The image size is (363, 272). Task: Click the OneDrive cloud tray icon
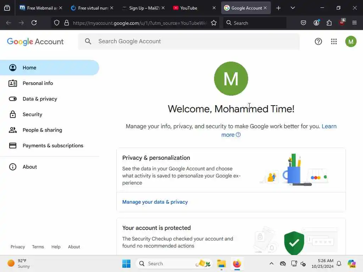tap(283, 263)
